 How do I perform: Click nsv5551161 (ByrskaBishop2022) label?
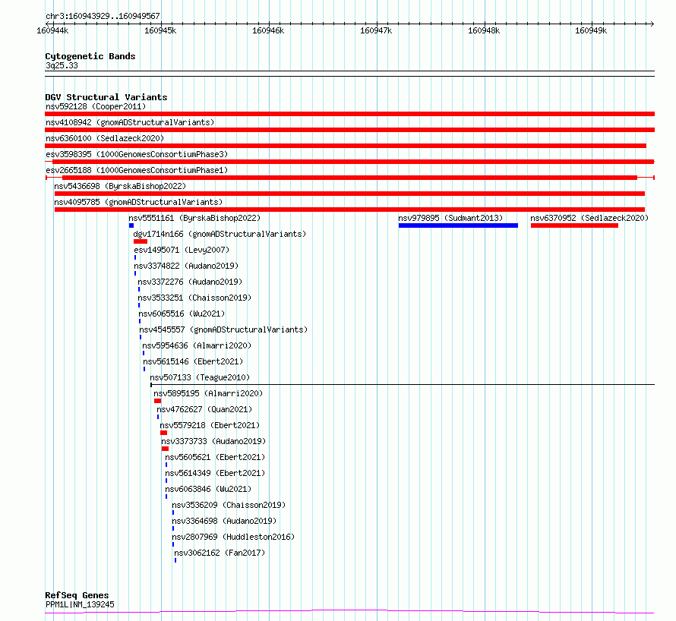(x=194, y=218)
